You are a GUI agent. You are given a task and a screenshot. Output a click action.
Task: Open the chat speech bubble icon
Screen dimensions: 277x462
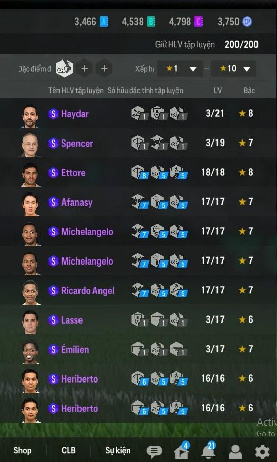pos(154,451)
